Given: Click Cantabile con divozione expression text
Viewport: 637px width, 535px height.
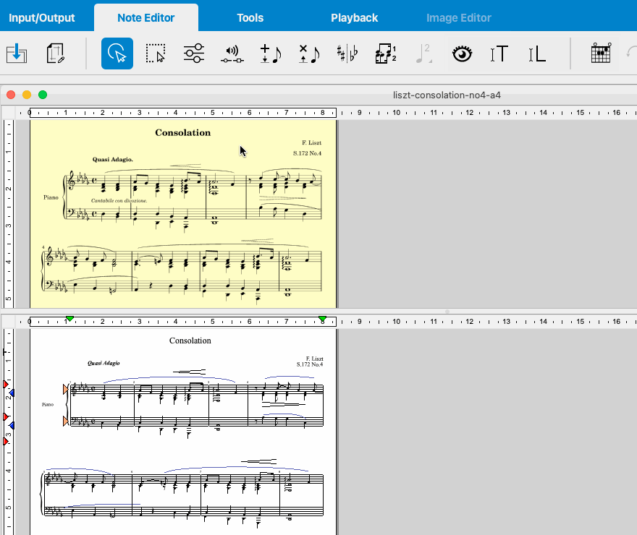Looking at the screenshot, I should click(119, 200).
